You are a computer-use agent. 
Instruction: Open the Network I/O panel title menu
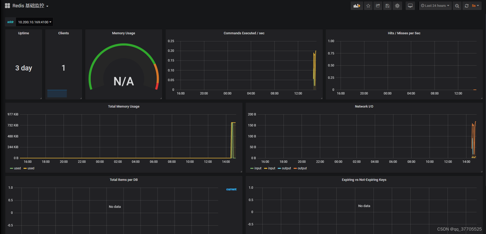coord(364,107)
